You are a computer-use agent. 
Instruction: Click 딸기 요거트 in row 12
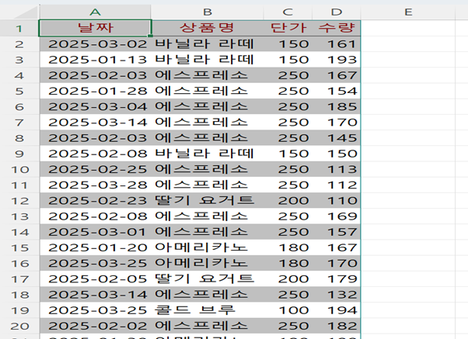pos(208,200)
